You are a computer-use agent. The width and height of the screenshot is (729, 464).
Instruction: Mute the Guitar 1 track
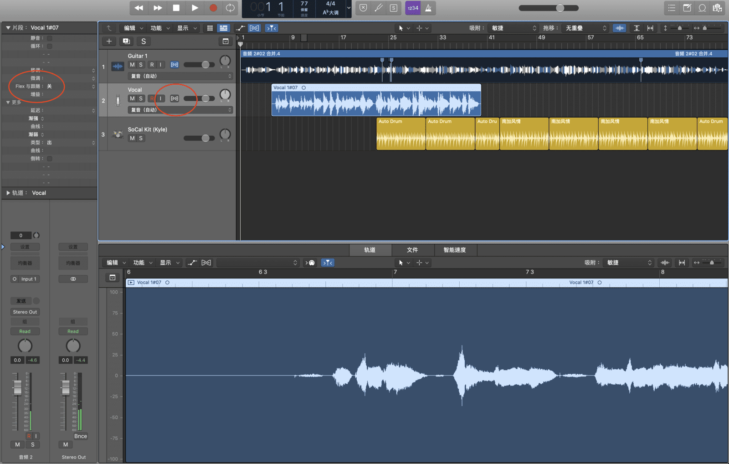(x=132, y=65)
